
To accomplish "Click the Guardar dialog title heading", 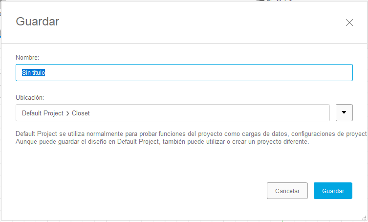I will click(x=38, y=22).
